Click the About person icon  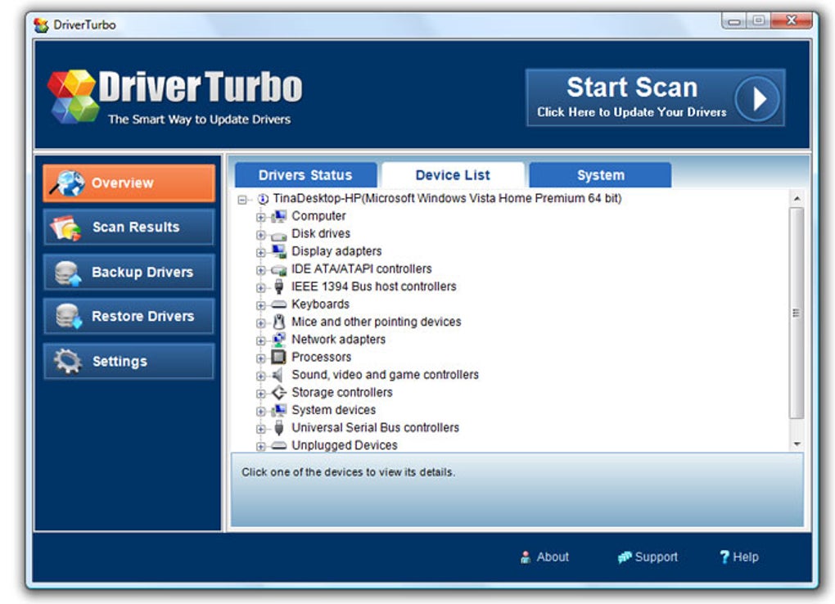point(525,557)
